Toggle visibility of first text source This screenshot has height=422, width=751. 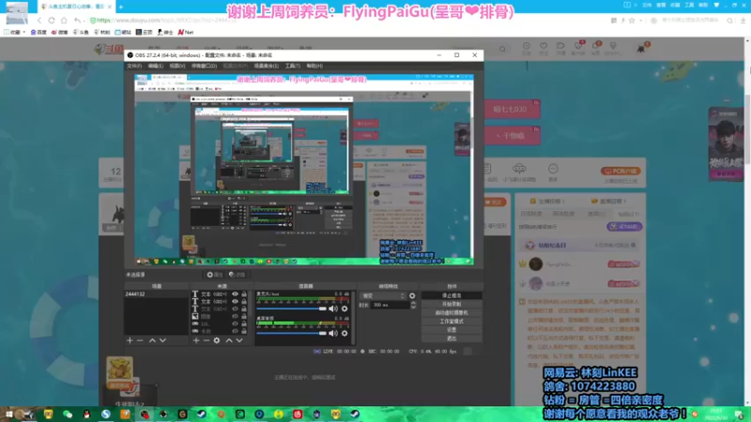tap(236, 294)
